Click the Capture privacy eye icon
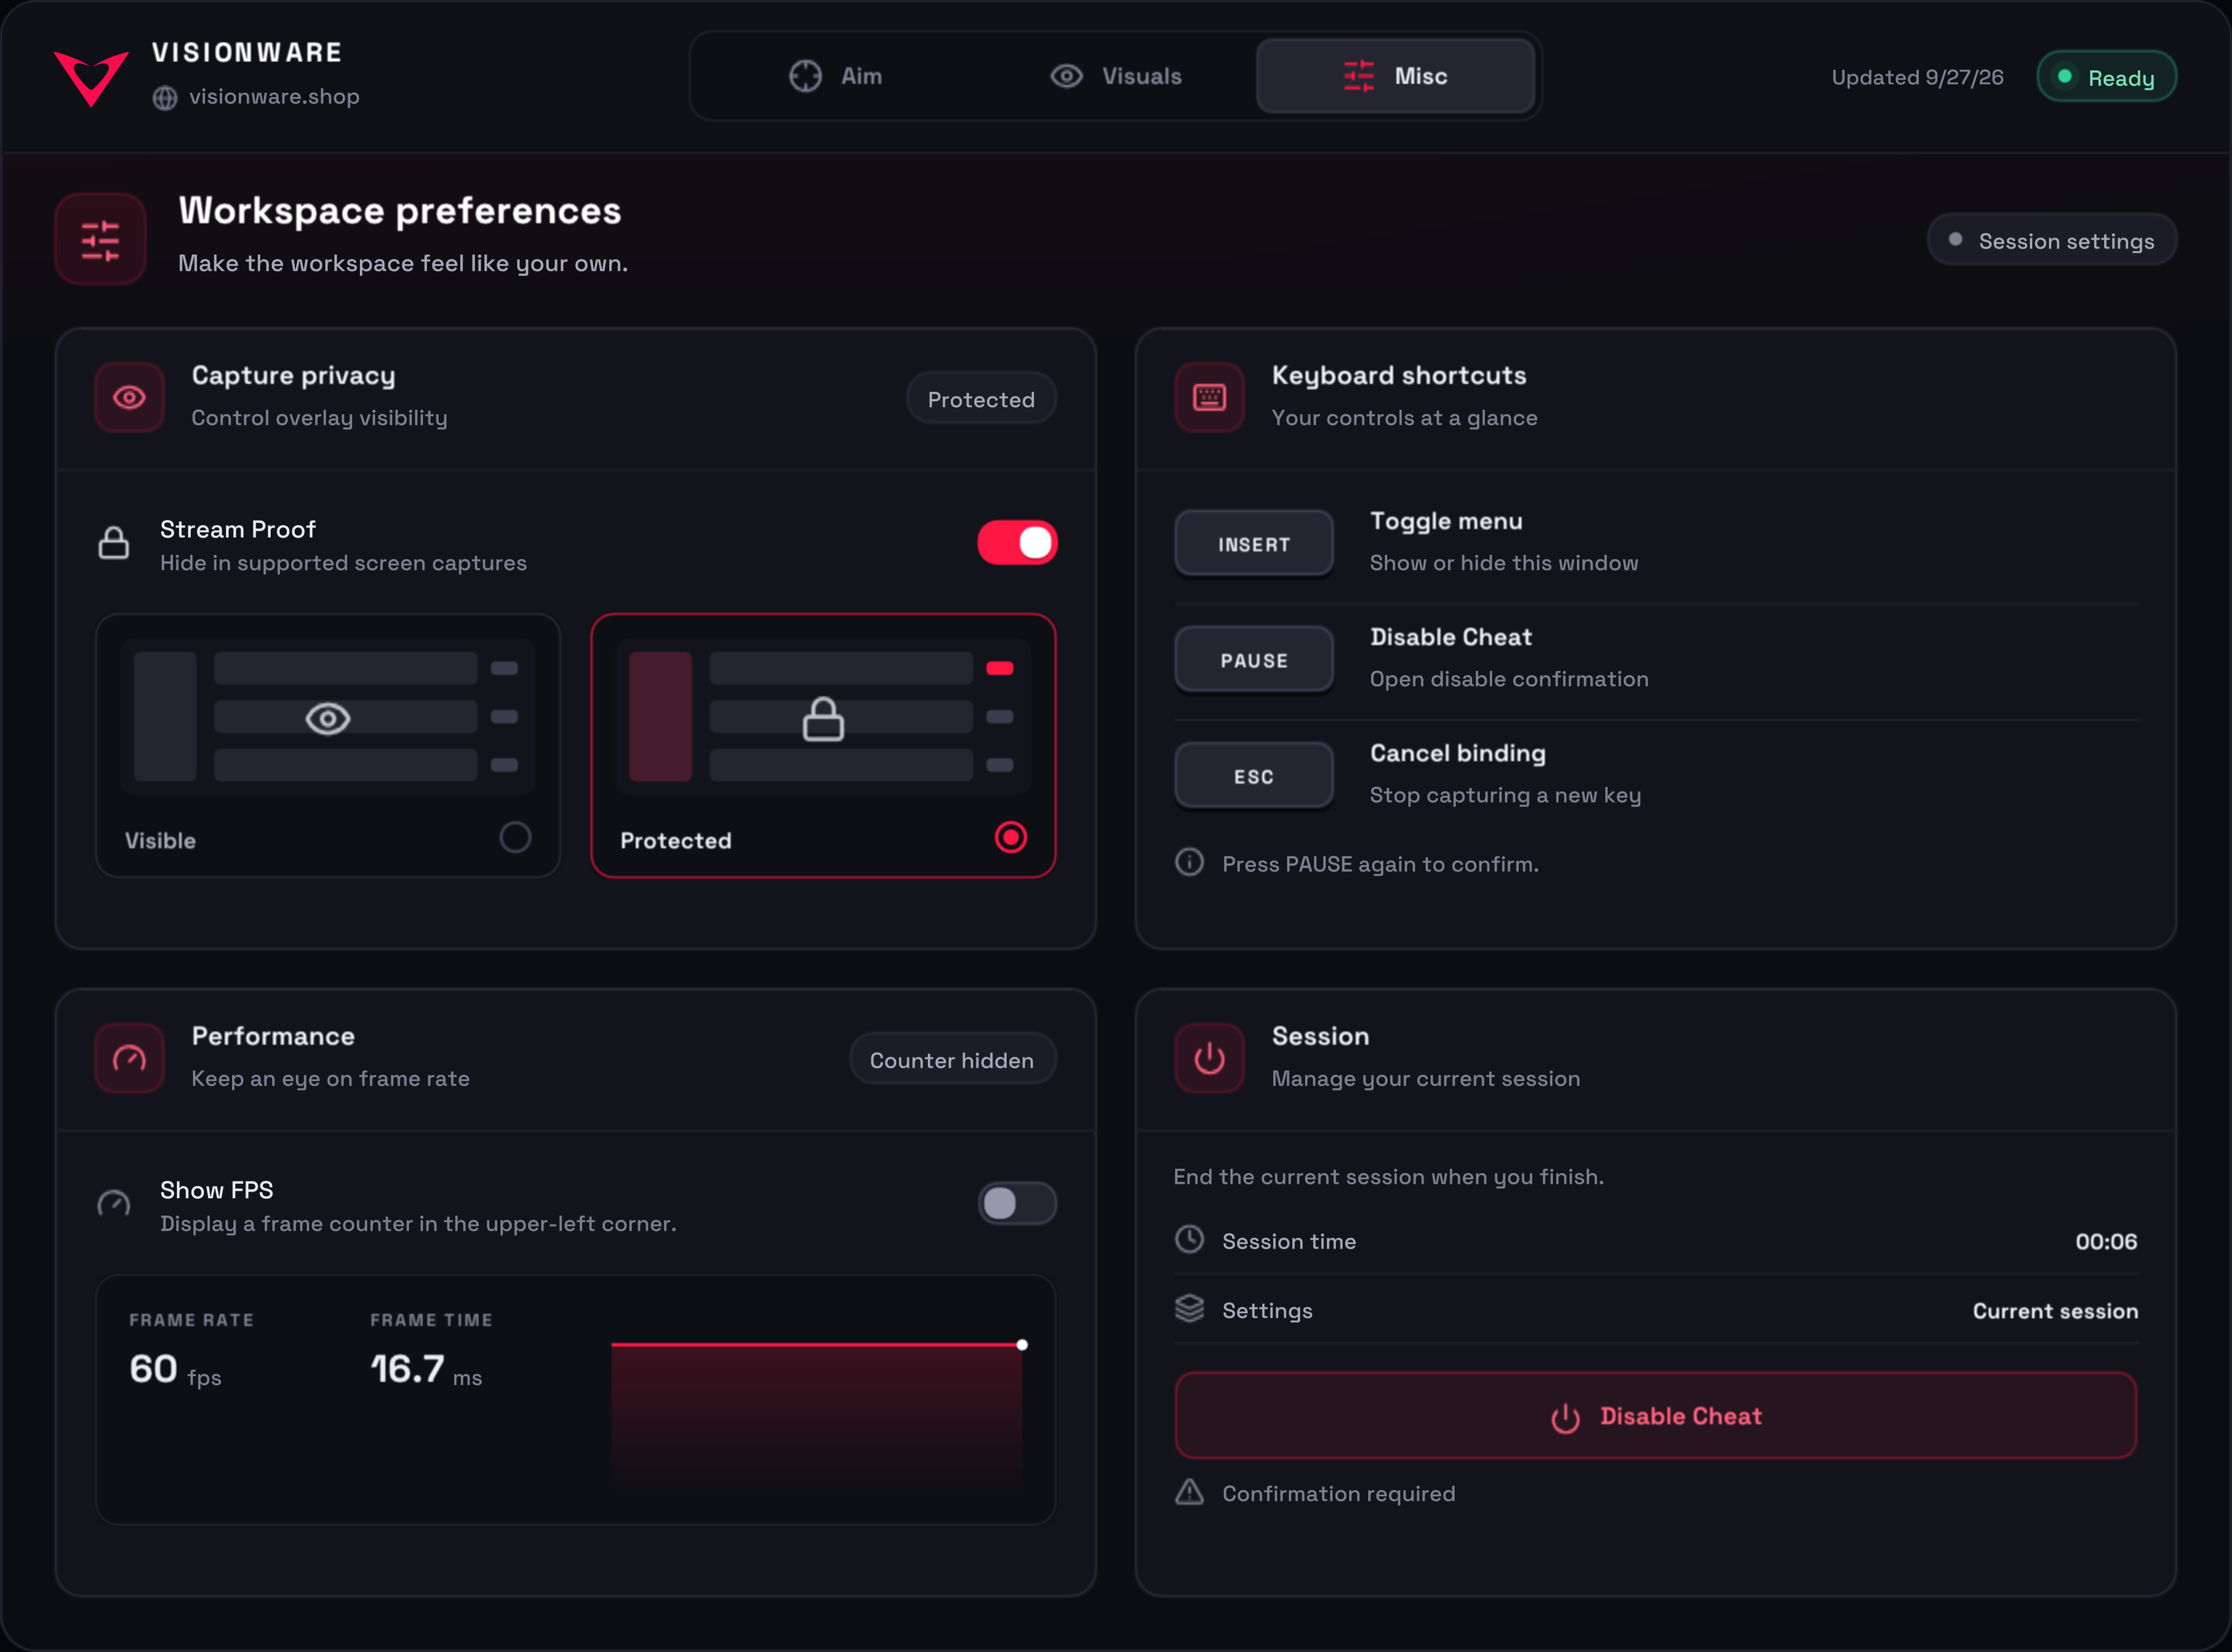This screenshot has width=2232, height=1652. 129,398
